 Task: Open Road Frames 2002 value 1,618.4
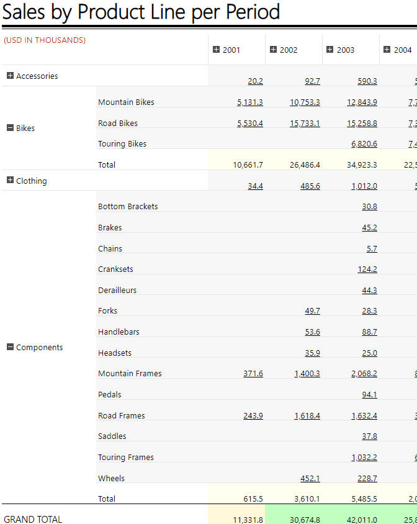click(x=307, y=416)
